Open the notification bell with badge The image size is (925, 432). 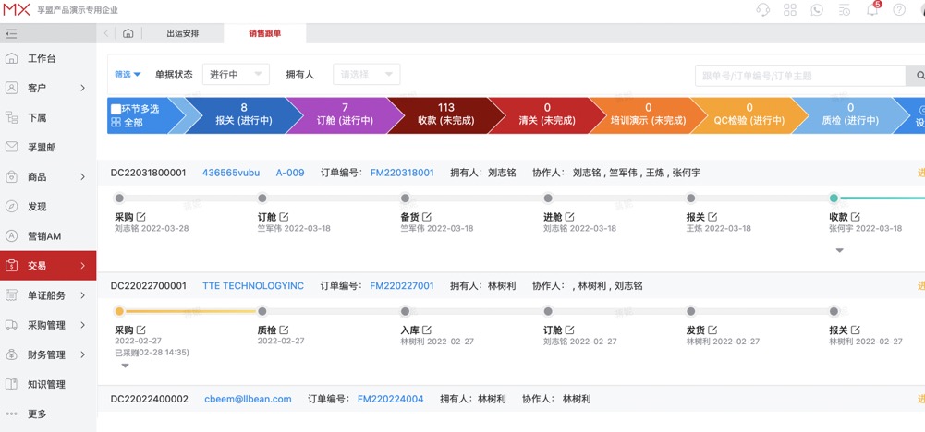[872, 10]
